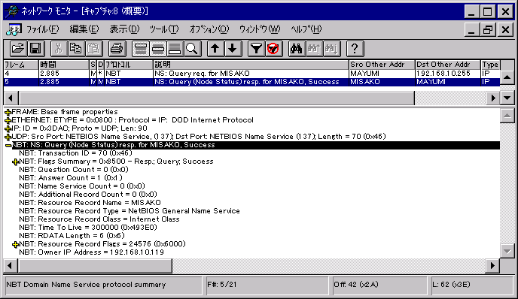Select NBT: Transaction ID = 70 line
This screenshot has width=518, height=299.
pos(75,153)
